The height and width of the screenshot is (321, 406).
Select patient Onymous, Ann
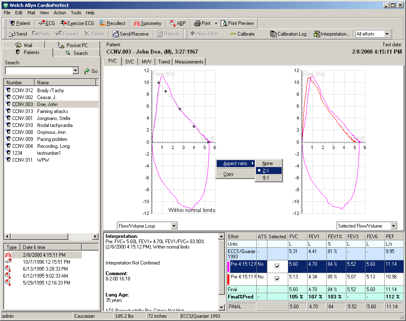pos(51,132)
